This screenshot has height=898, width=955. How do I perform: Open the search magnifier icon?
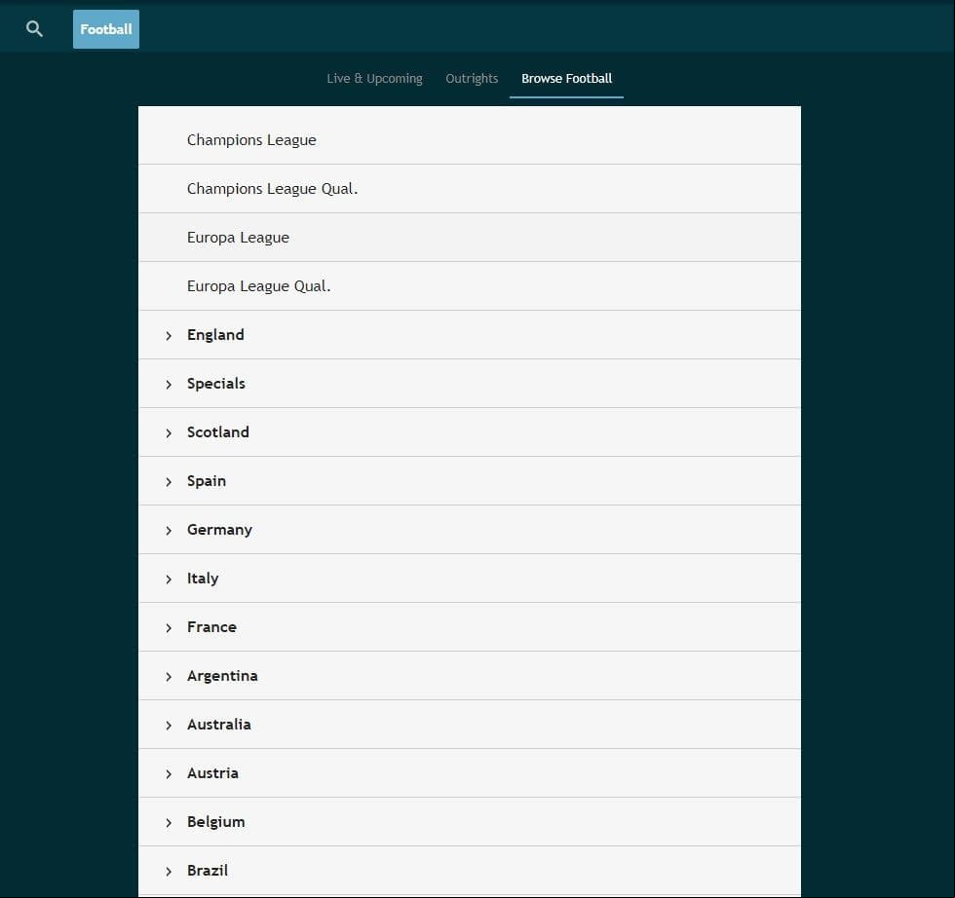click(34, 28)
